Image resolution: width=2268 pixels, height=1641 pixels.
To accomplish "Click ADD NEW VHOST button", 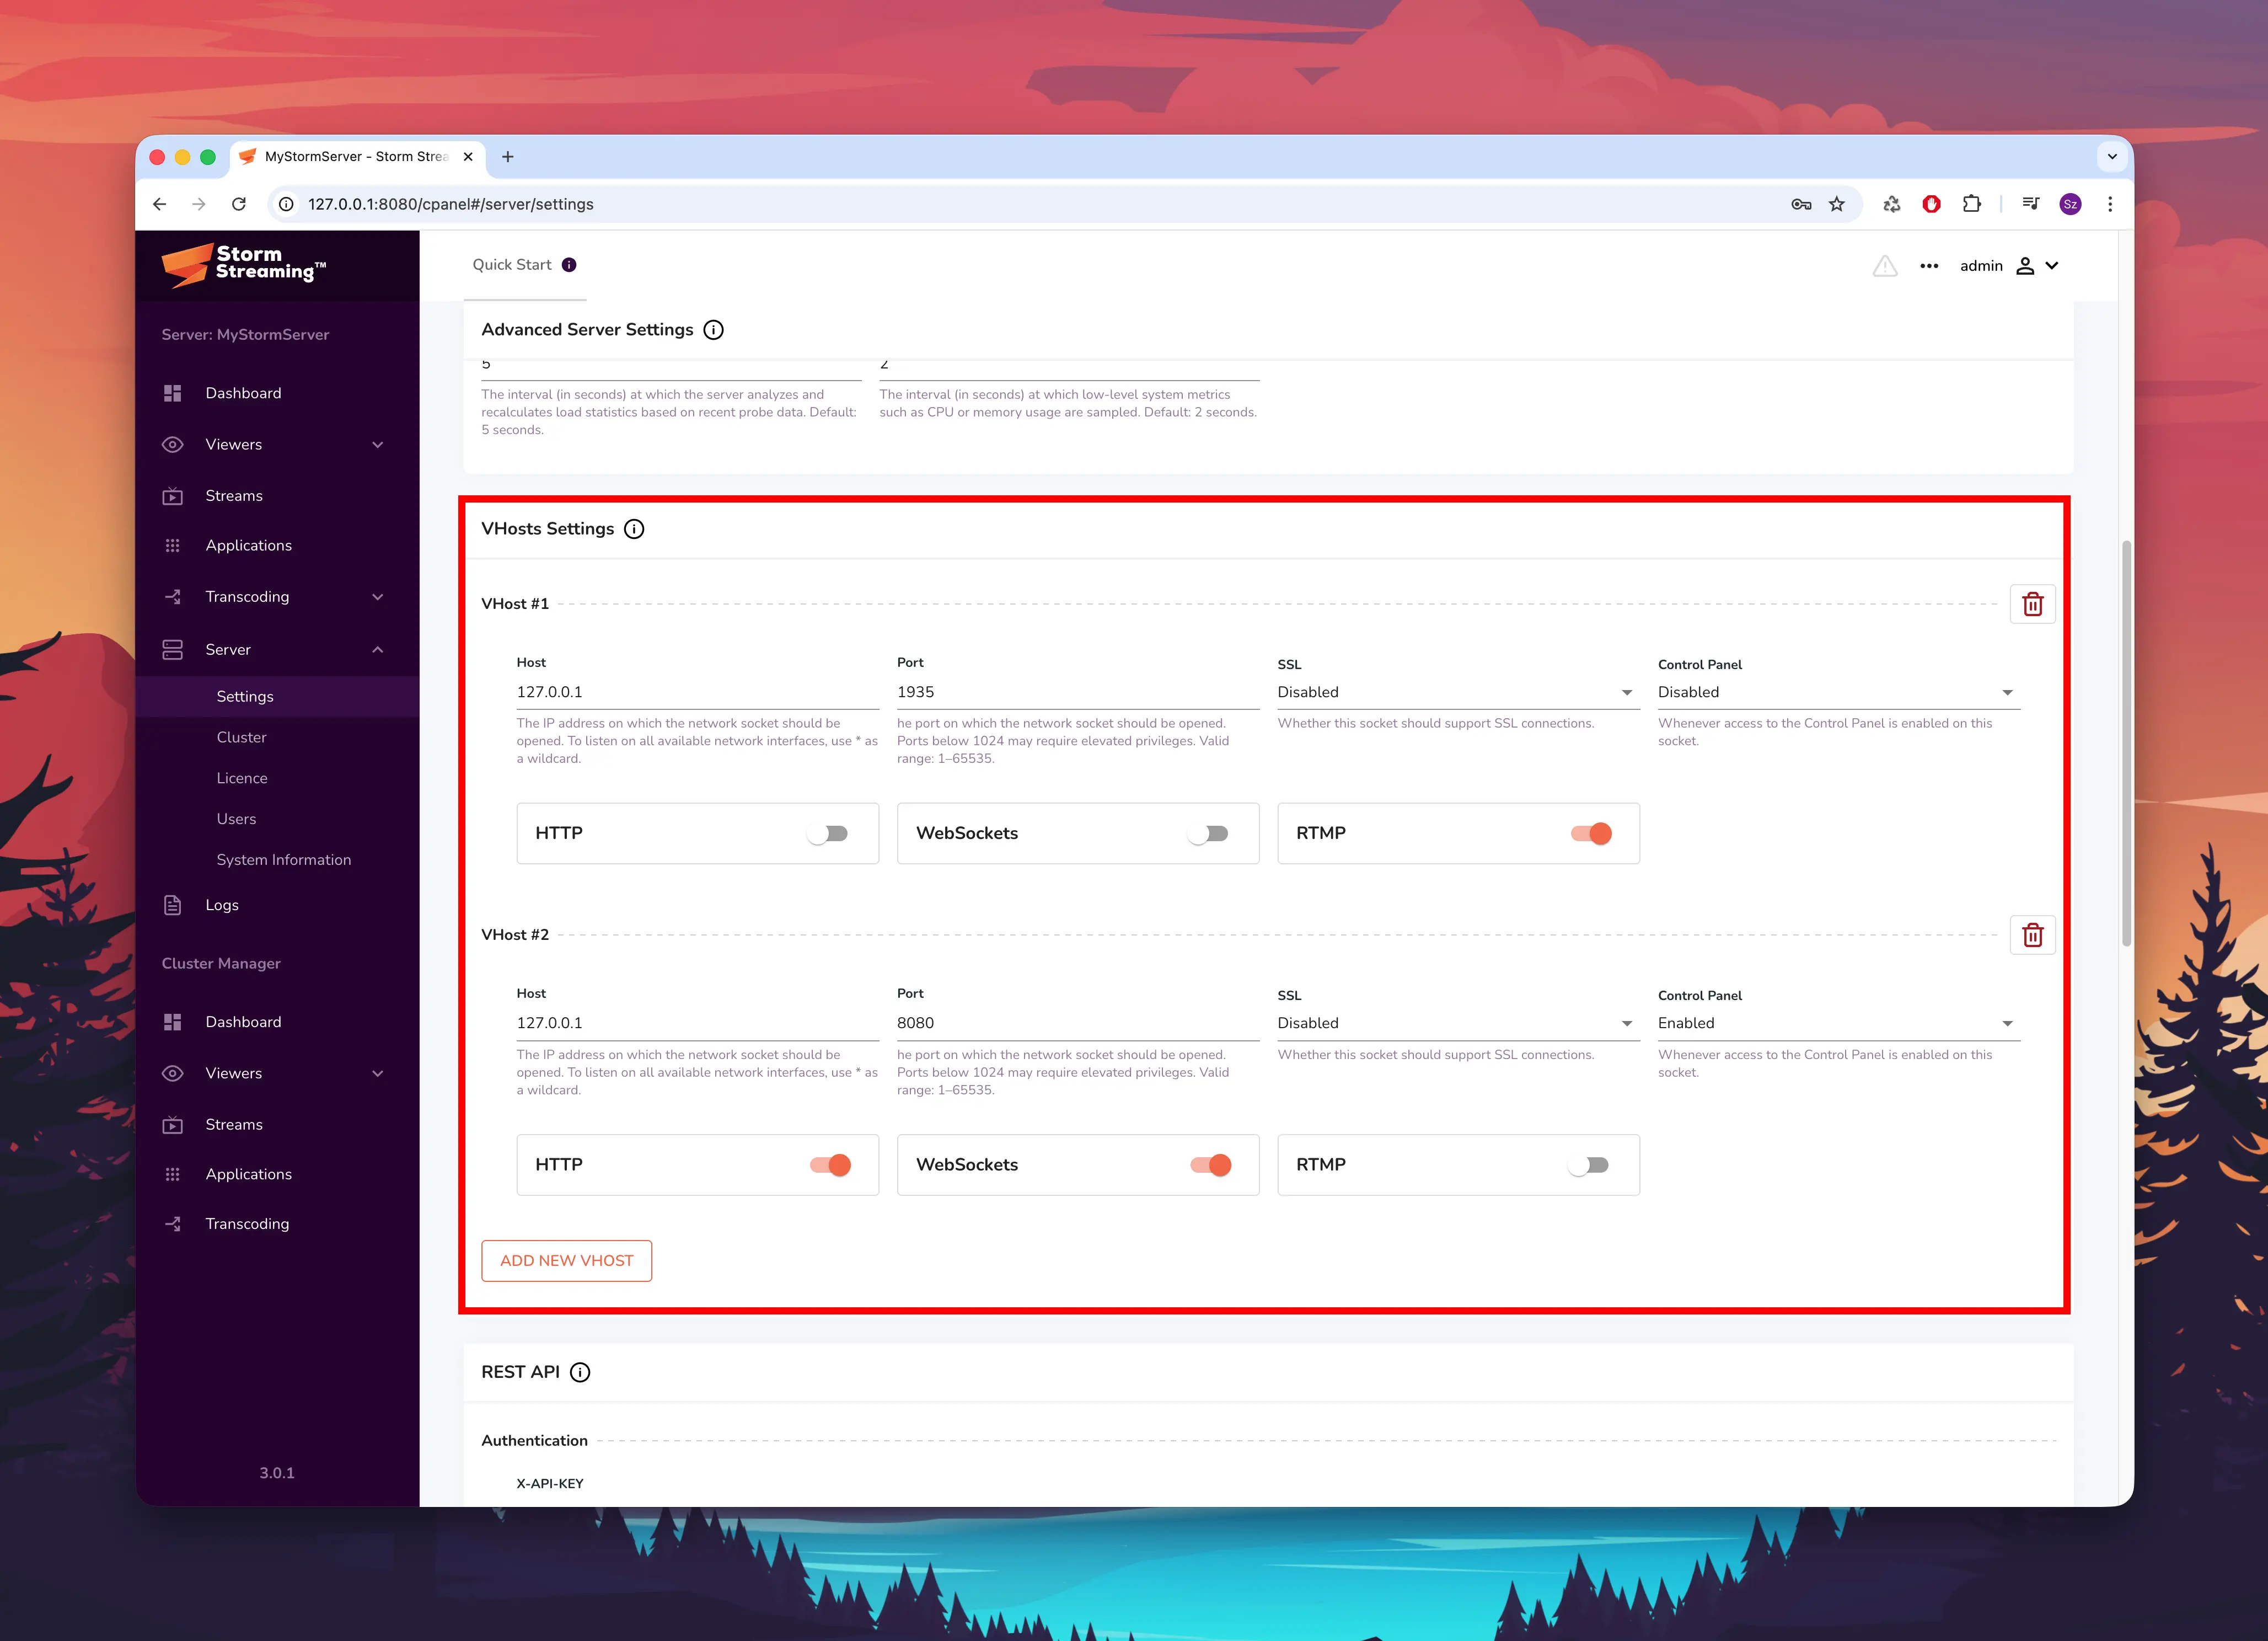I will (x=566, y=1261).
